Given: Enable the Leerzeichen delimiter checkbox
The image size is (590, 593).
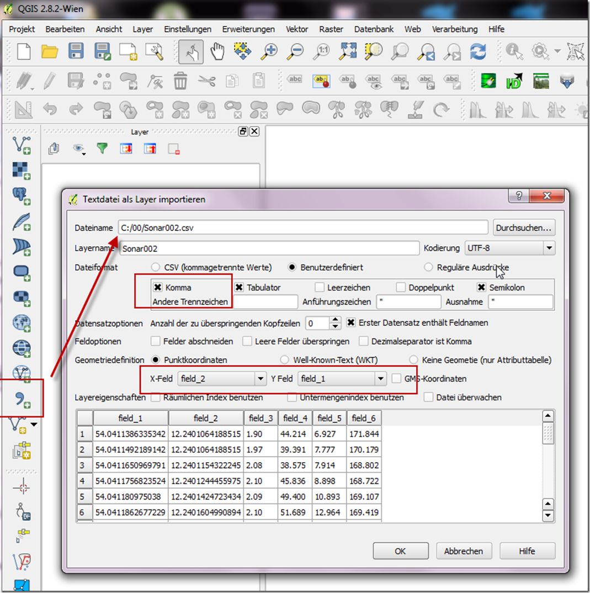Looking at the screenshot, I should tap(320, 288).
